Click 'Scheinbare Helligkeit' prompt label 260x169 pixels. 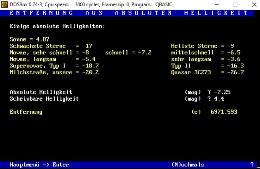click(x=44, y=99)
